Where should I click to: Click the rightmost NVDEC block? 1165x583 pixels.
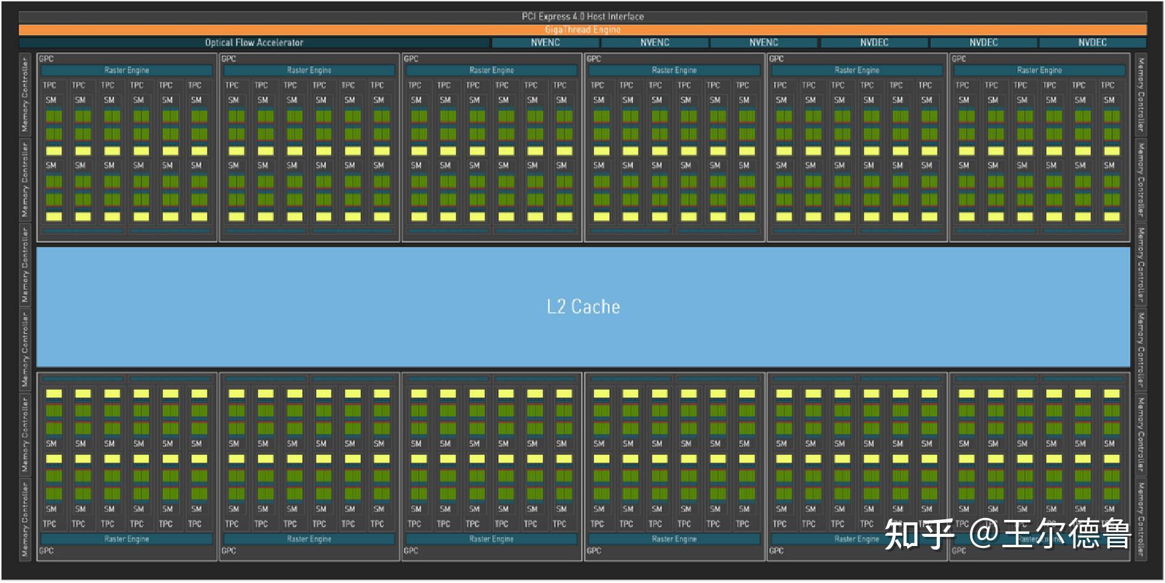(1092, 42)
